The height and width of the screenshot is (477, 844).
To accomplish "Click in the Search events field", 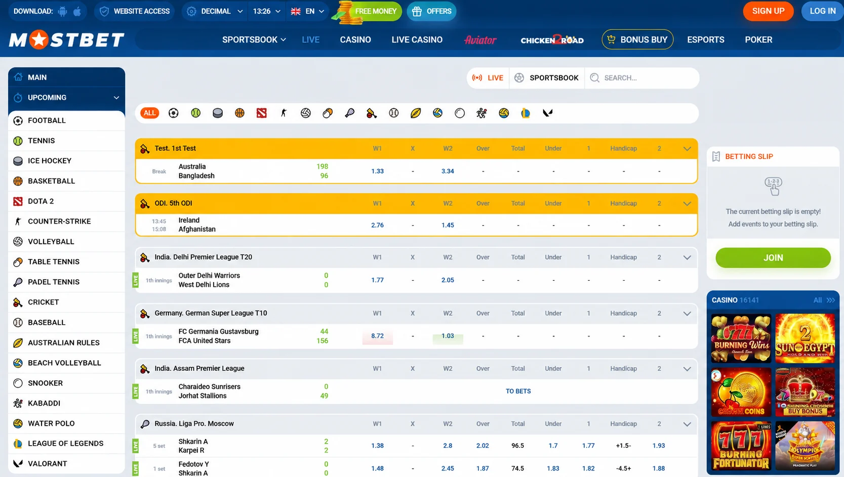I will [642, 78].
